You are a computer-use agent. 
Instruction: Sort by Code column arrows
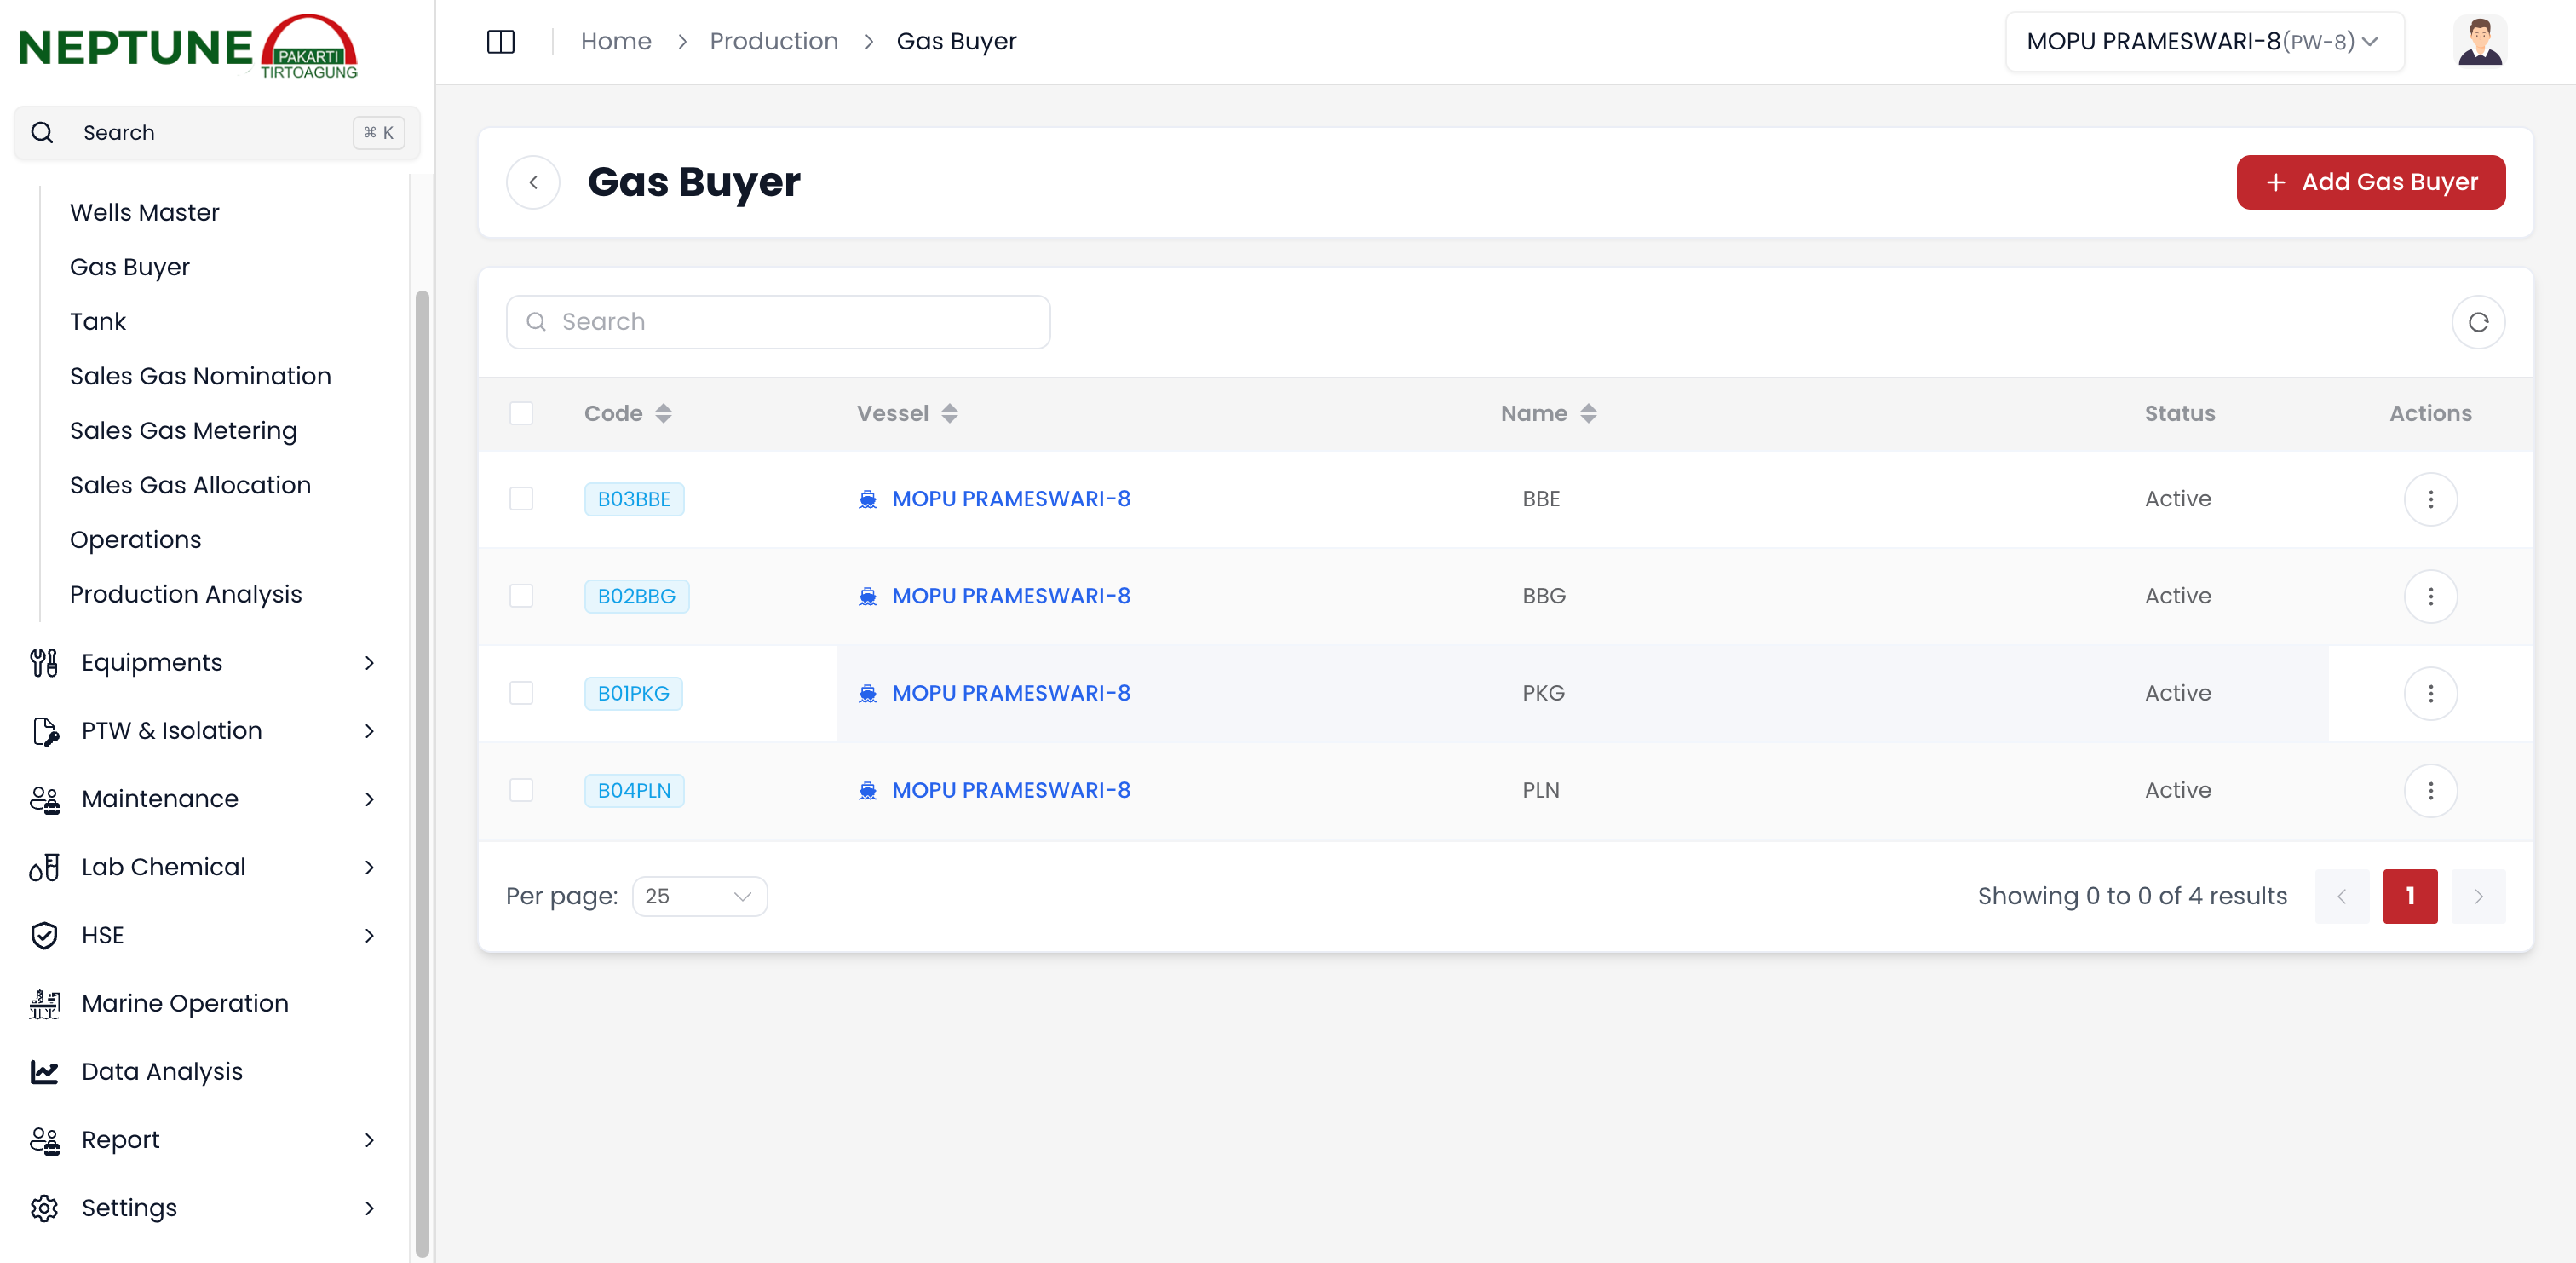(663, 413)
